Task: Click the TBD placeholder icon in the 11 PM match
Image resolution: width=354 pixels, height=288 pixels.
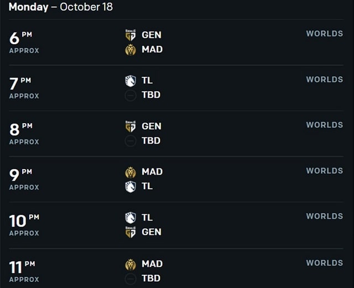Action: [x=131, y=279]
